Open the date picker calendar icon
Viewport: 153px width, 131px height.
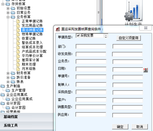click(145, 70)
